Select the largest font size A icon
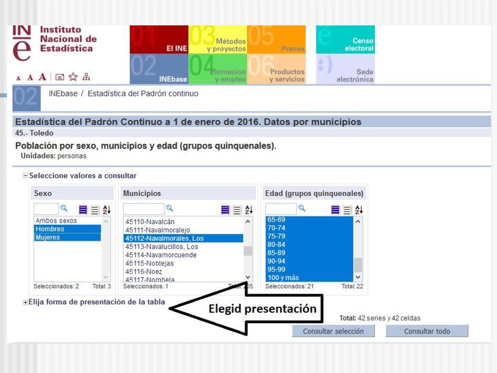Image resolution: width=497 pixels, height=373 pixels. pyautogui.click(x=43, y=77)
